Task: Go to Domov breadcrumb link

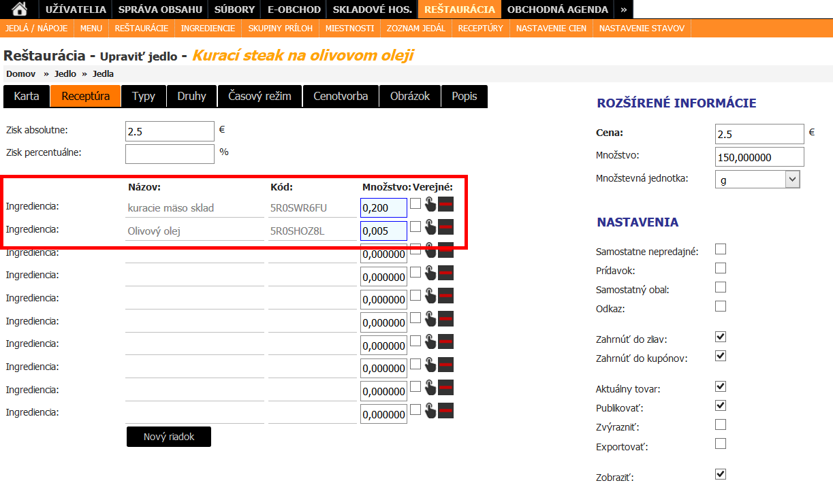Action: (20, 73)
